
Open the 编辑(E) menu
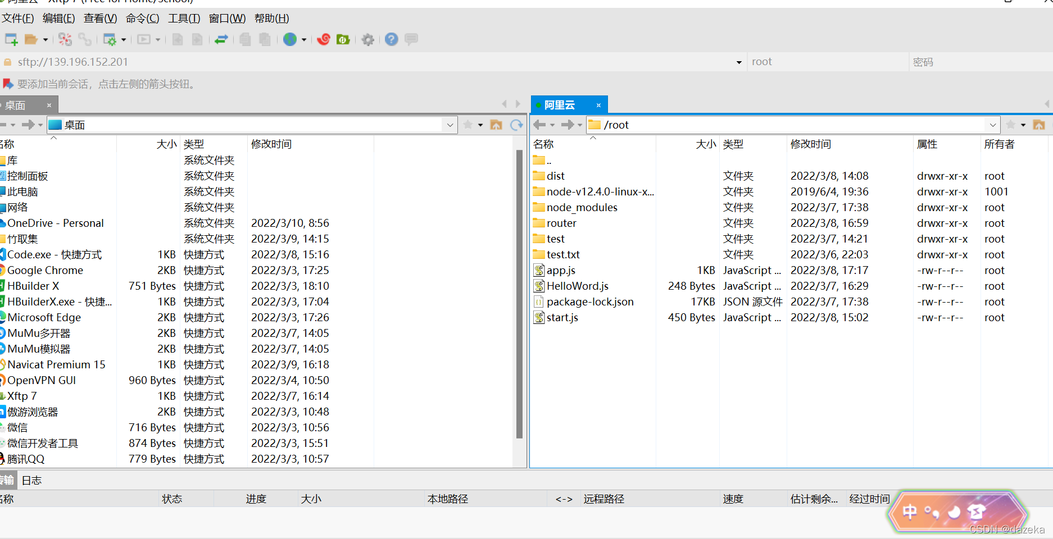pos(59,19)
